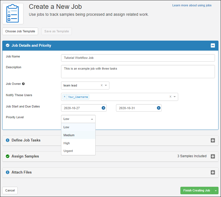Clear the due date 2020-10-31

159,108
